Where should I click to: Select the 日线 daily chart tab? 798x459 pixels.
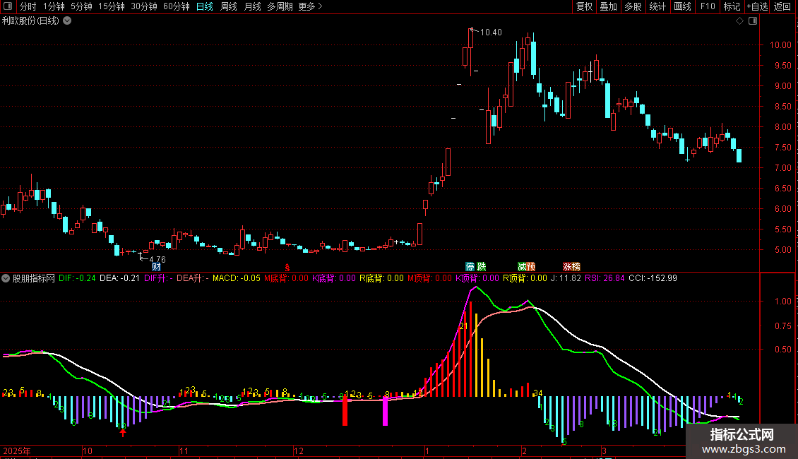[x=205, y=6]
